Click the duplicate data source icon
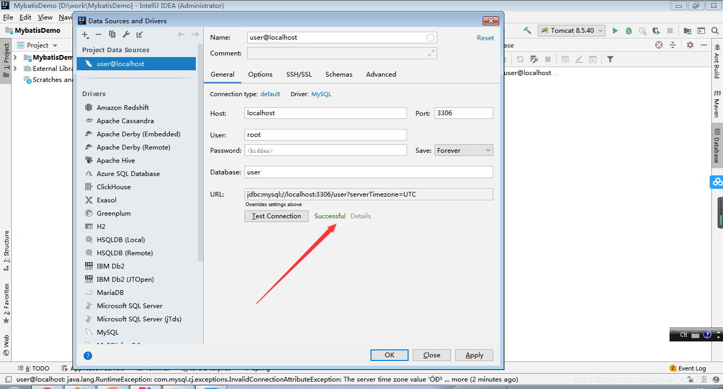723x389 pixels. tap(112, 34)
